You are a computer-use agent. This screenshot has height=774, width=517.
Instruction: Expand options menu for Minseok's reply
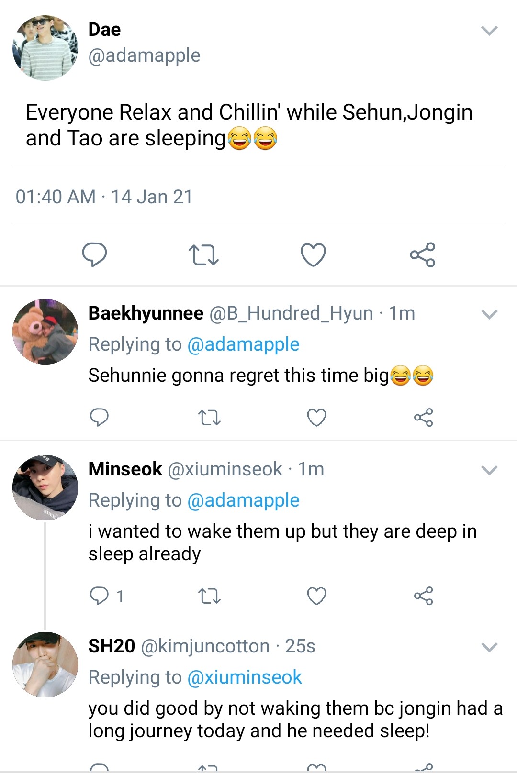[489, 470]
